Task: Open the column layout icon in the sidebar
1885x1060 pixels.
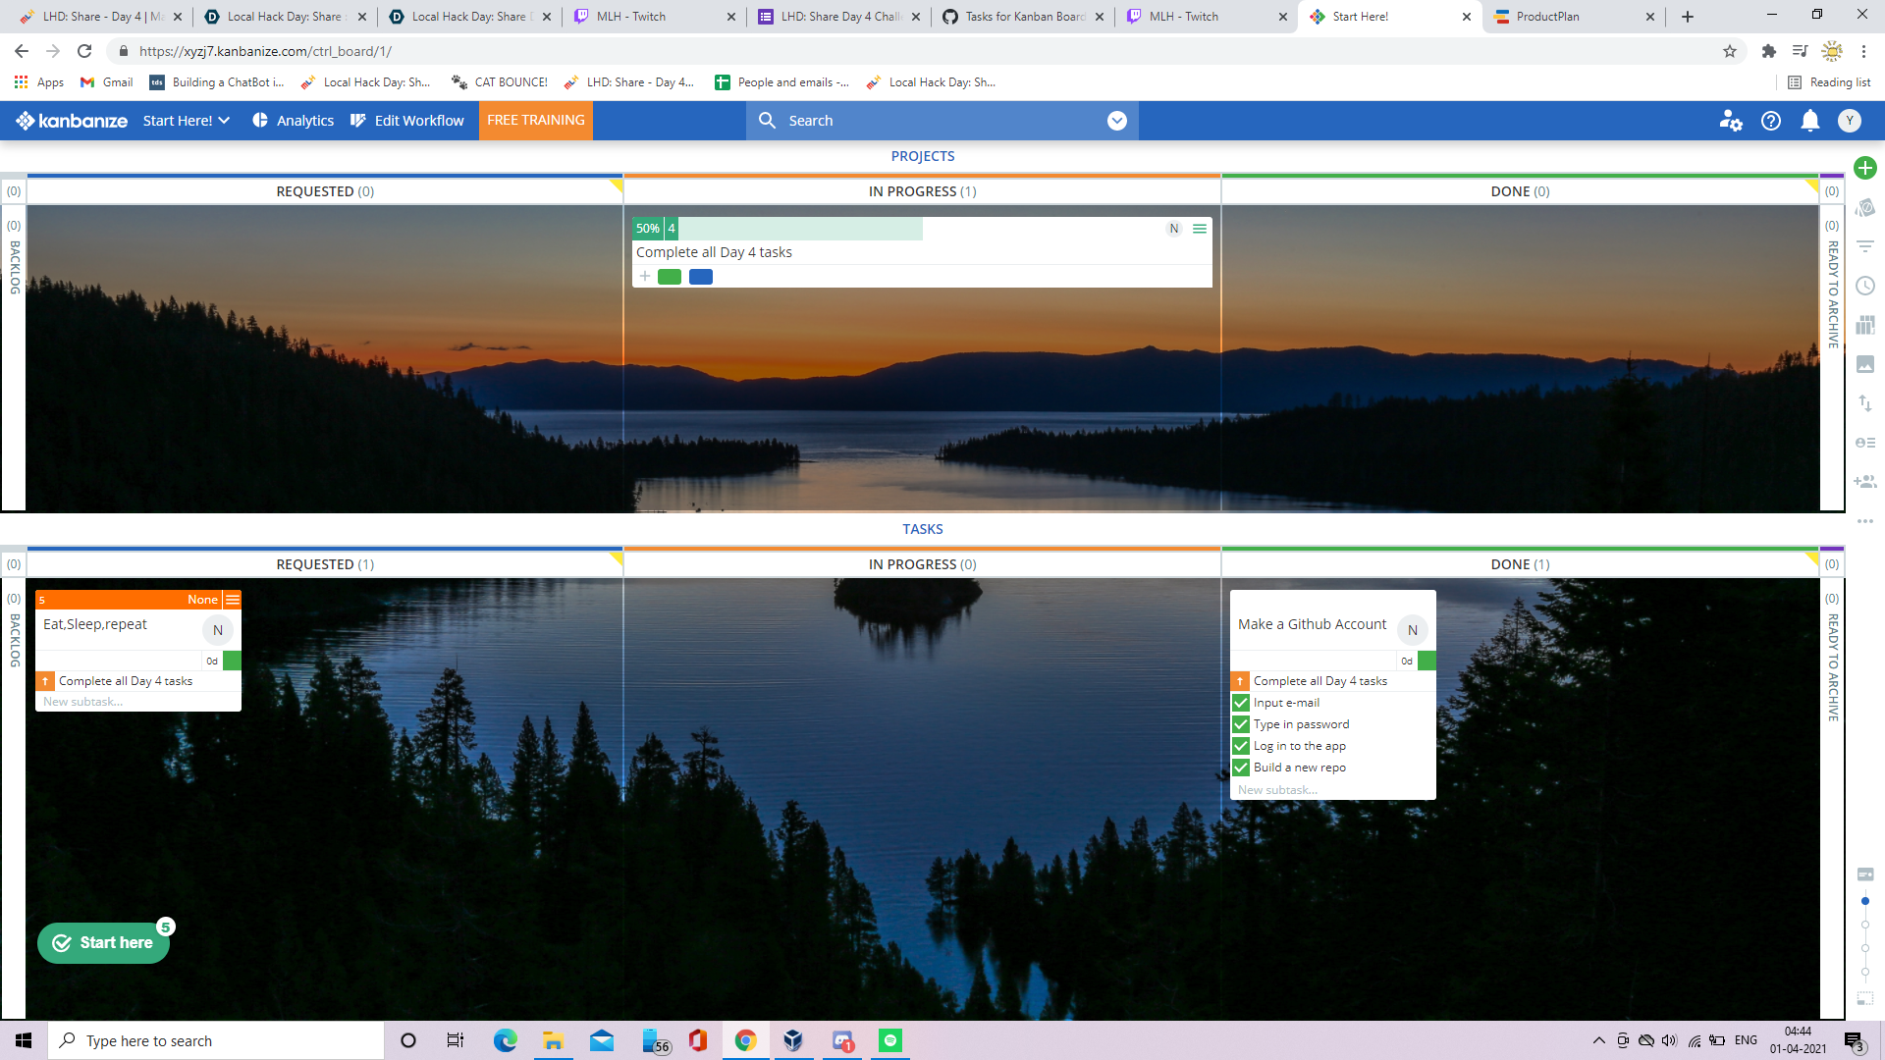Action: coord(1865,325)
